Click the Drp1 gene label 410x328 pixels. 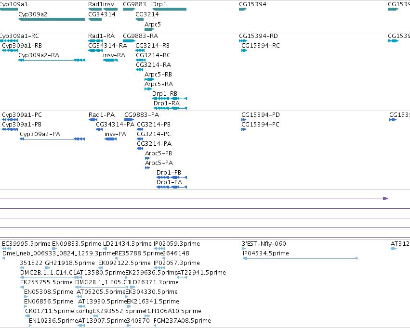point(159,4)
